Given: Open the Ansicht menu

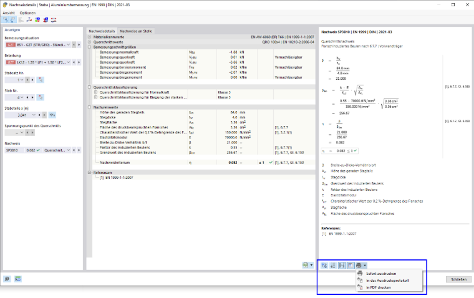Looking at the screenshot, I should click(9, 12).
